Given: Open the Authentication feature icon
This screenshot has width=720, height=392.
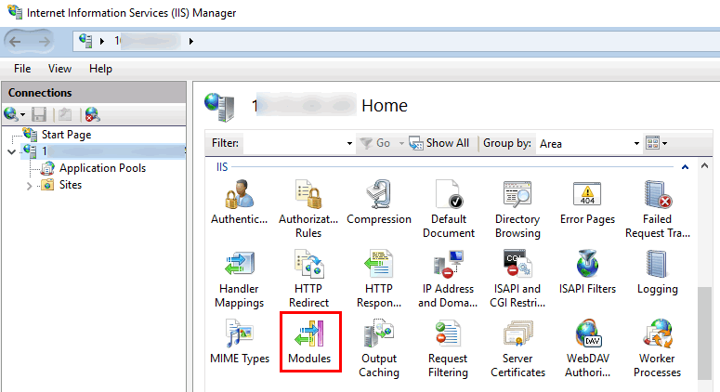Looking at the screenshot, I should click(239, 202).
